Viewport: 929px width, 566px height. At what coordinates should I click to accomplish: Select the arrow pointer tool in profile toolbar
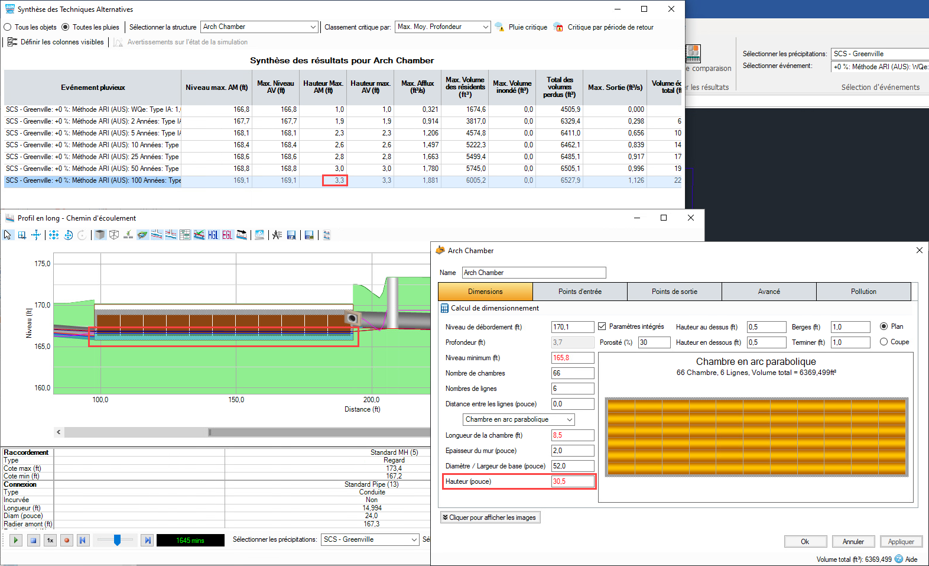[8, 235]
